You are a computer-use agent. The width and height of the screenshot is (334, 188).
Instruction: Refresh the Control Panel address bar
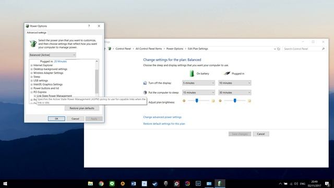[x=279, y=49]
